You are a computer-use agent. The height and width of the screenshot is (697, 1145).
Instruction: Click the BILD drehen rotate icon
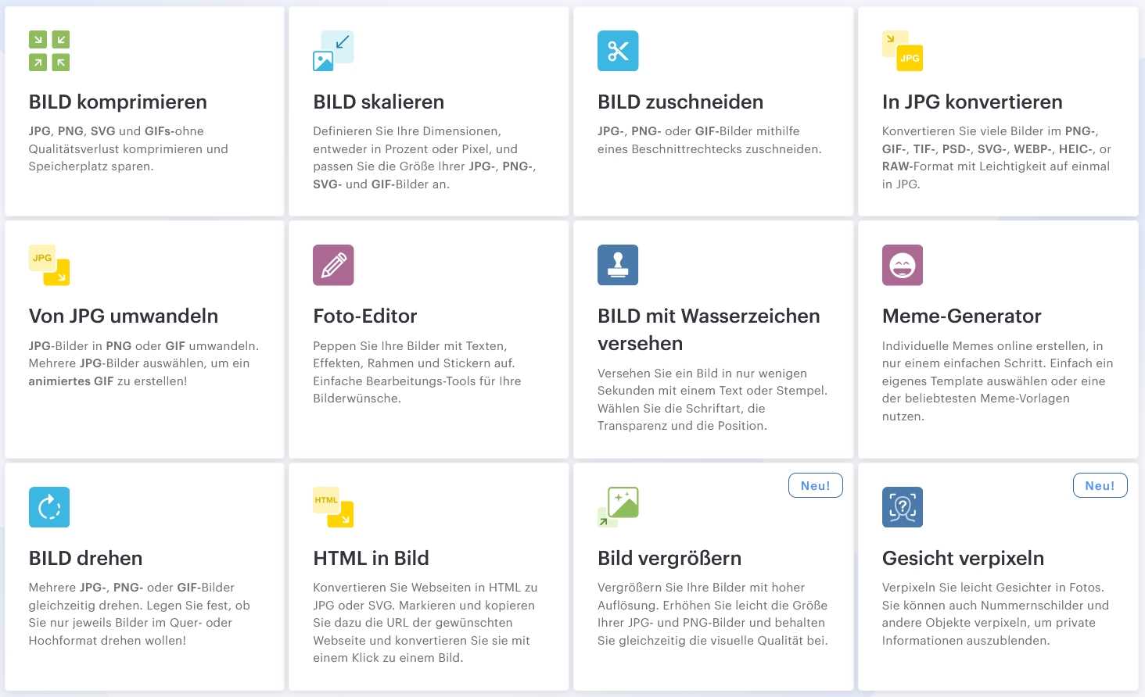49,507
